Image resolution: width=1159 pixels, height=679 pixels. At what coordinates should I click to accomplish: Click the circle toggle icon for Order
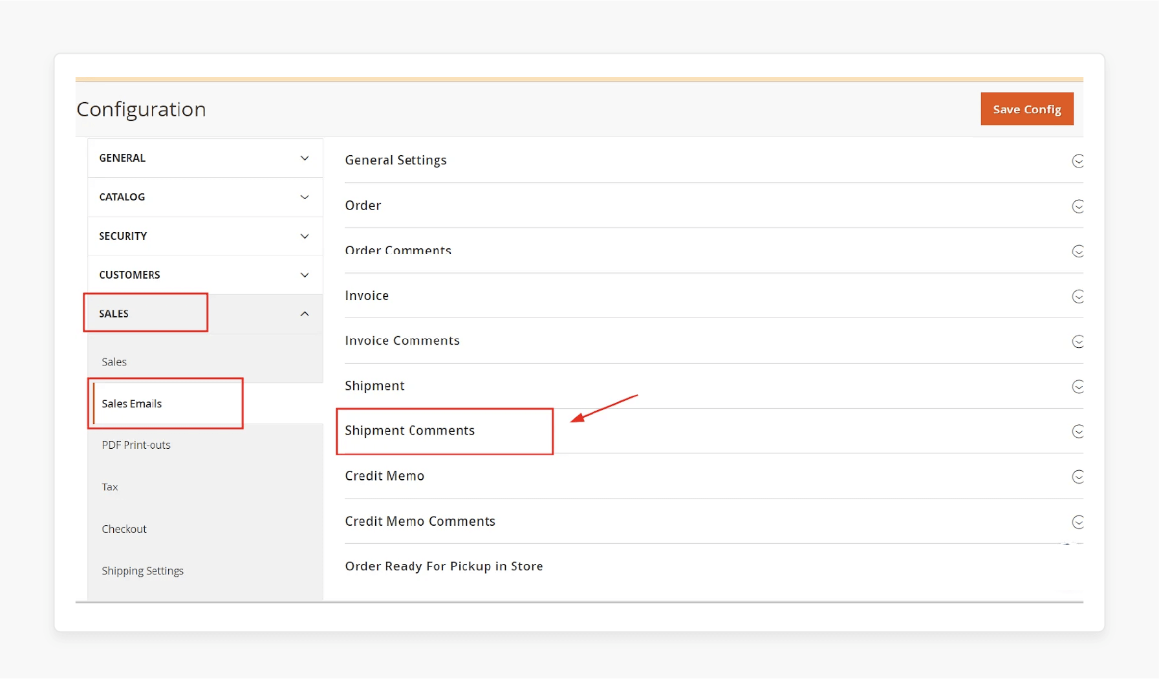tap(1078, 206)
